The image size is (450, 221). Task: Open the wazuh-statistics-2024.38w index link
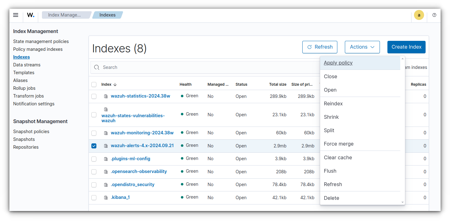tap(141, 96)
